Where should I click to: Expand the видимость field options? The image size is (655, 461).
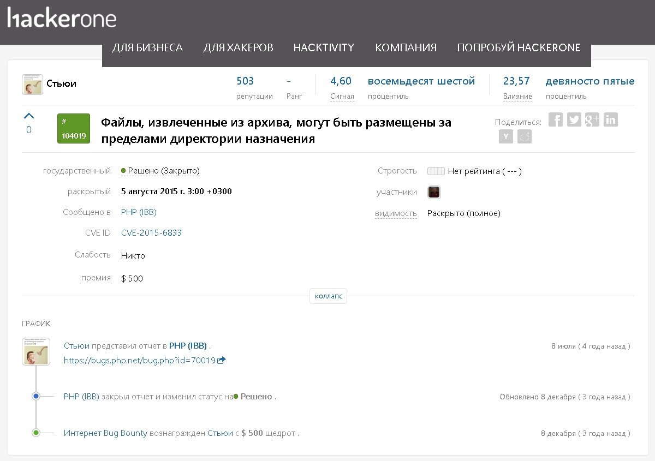tap(396, 213)
